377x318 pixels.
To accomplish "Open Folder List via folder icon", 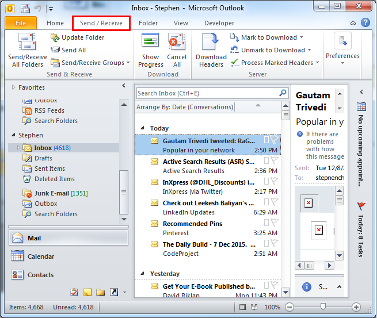I will pos(101,292).
